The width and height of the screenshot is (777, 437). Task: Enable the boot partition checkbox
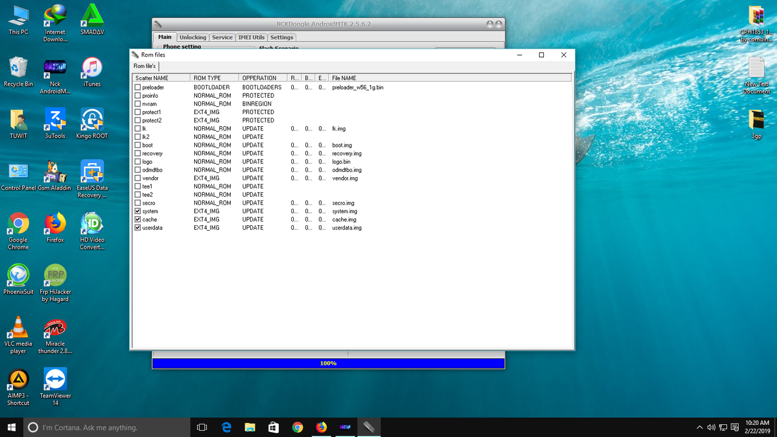138,145
